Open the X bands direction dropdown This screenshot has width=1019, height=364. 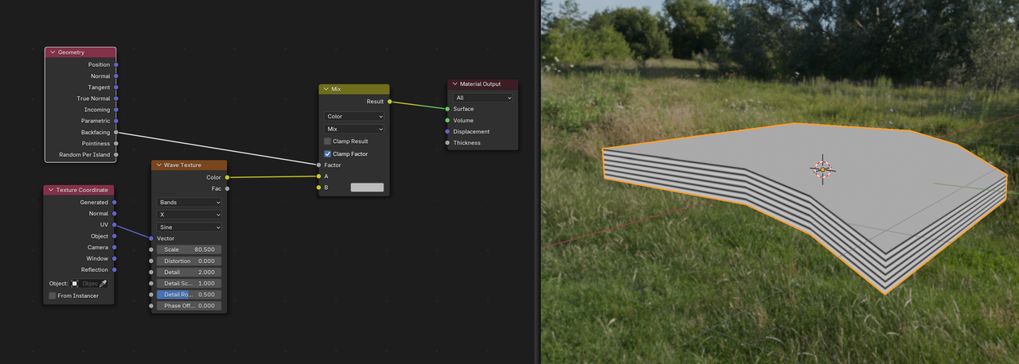point(189,215)
